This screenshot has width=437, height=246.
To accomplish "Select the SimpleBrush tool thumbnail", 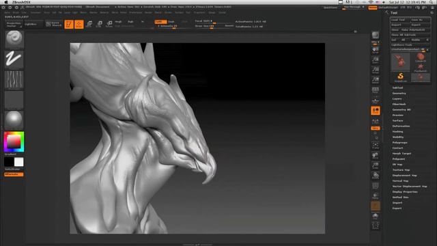I will 401,77.
